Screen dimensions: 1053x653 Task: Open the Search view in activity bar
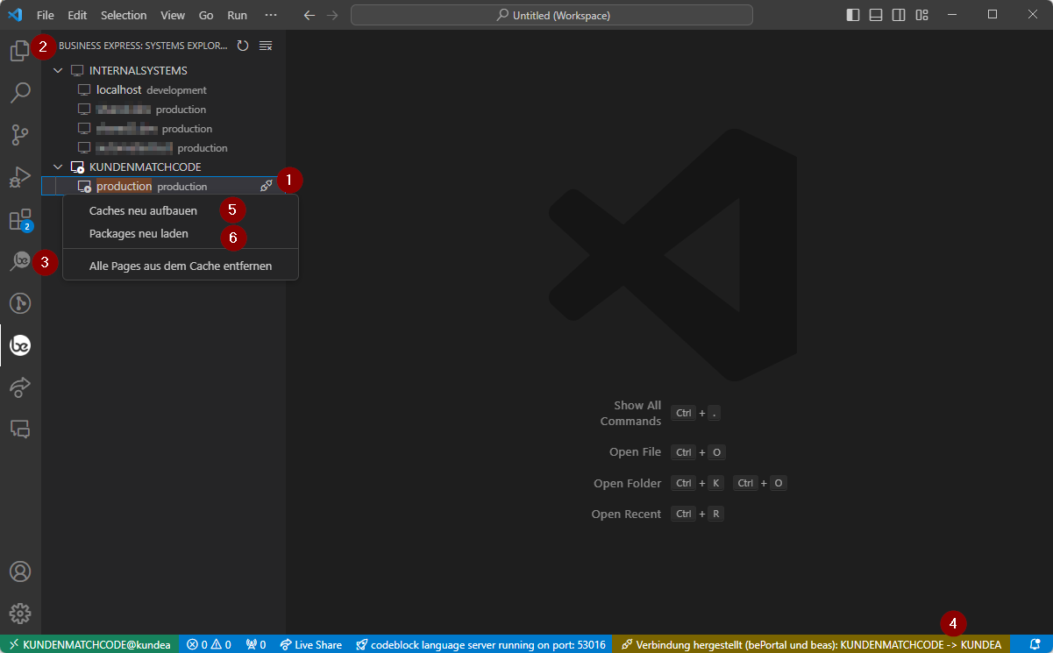tap(19, 92)
